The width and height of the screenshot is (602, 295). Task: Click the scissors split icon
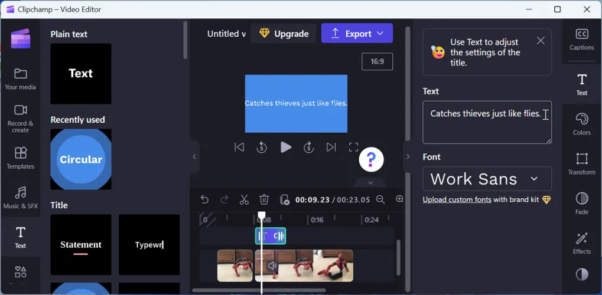244,200
